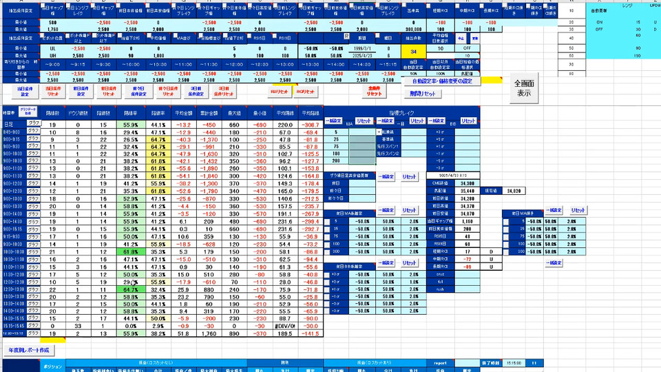661x372 pixels.
Task: Select the period end date 2025/4/23
Action: [361, 56]
